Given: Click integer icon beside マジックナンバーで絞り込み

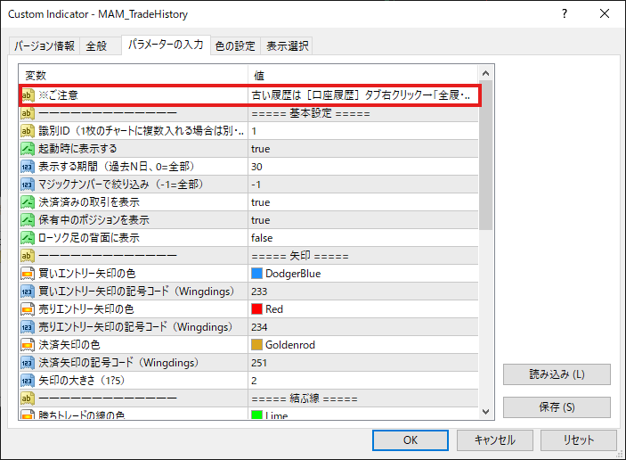Looking at the screenshot, I should (27, 185).
